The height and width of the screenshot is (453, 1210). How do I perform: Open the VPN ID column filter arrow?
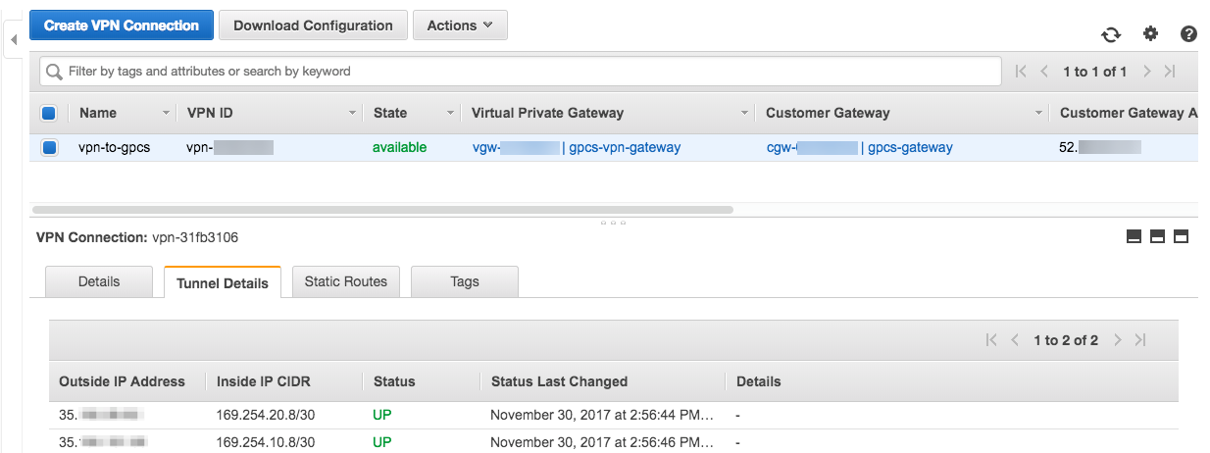(352, 114)
